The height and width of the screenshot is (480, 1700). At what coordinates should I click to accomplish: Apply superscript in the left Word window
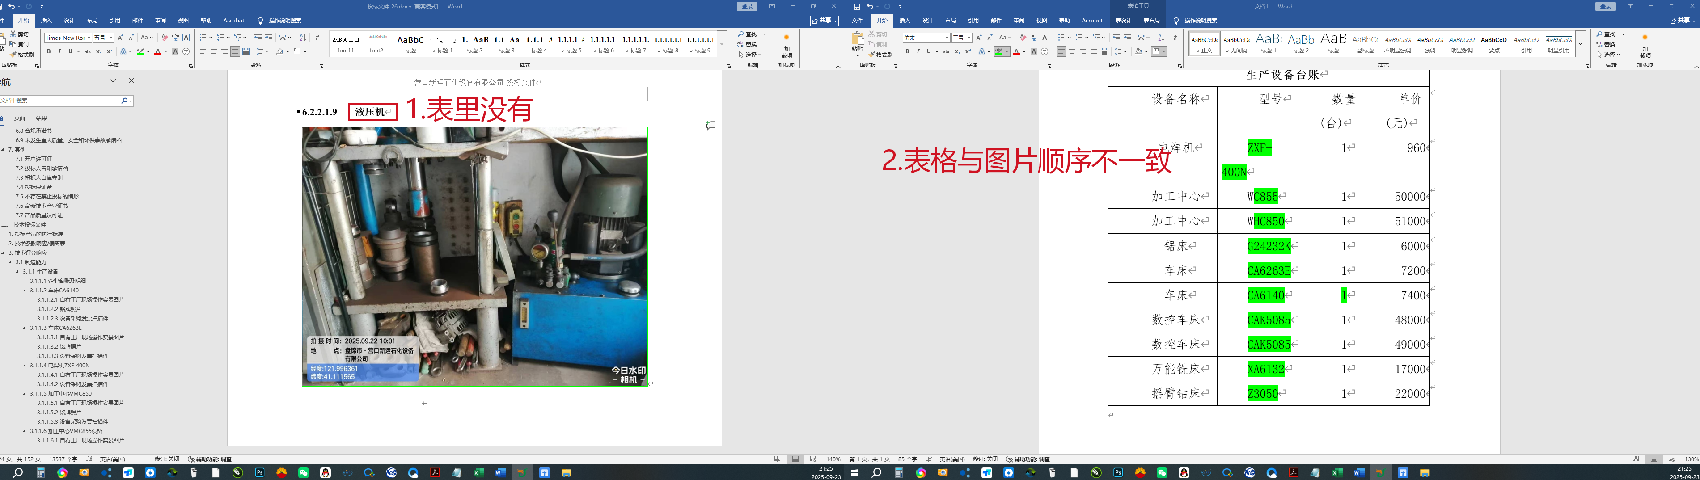pos(109,51)
